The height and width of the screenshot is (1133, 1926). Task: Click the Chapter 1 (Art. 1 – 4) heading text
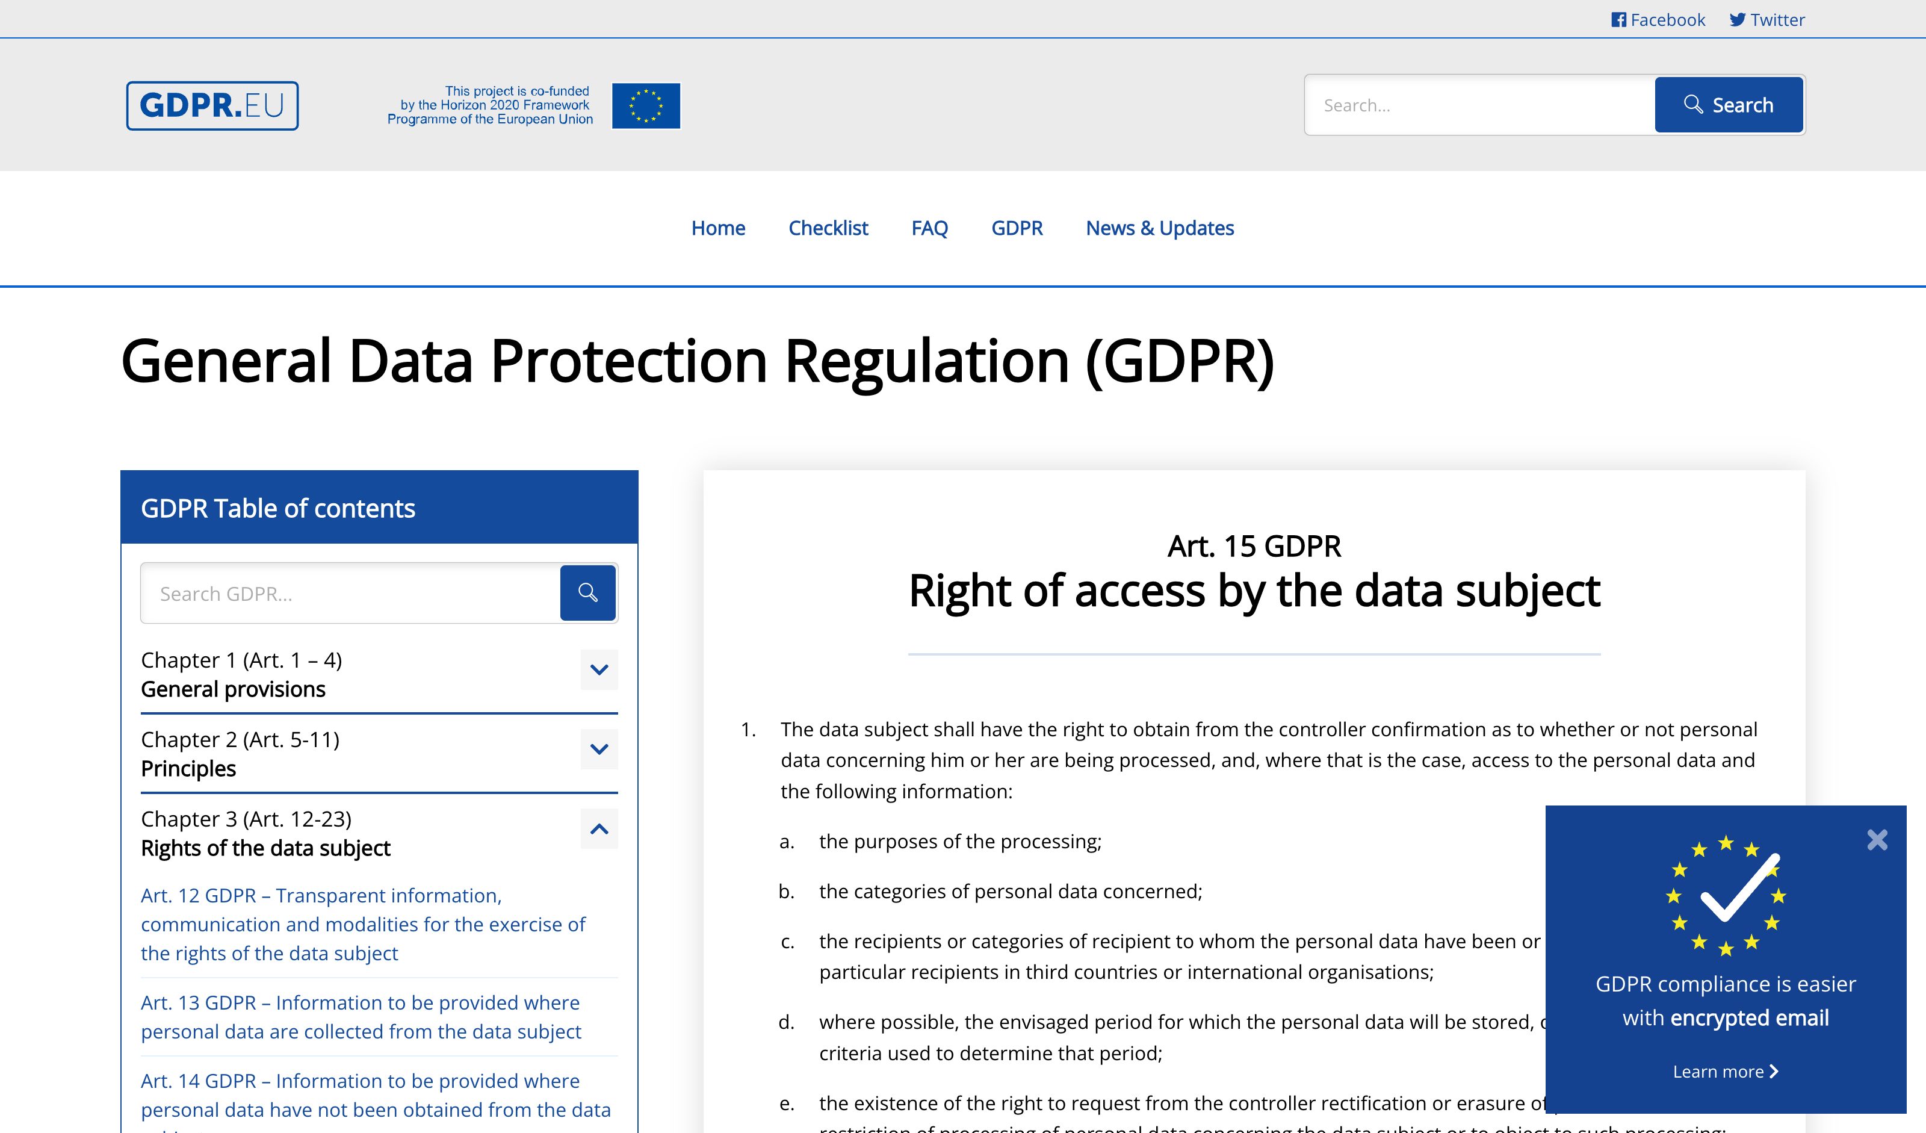[x=241, y=660]
